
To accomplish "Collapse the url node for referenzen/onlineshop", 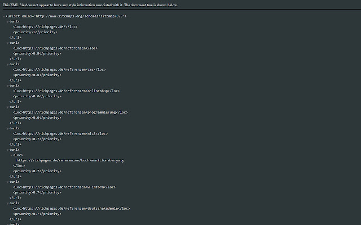I will tap(7, 86).
